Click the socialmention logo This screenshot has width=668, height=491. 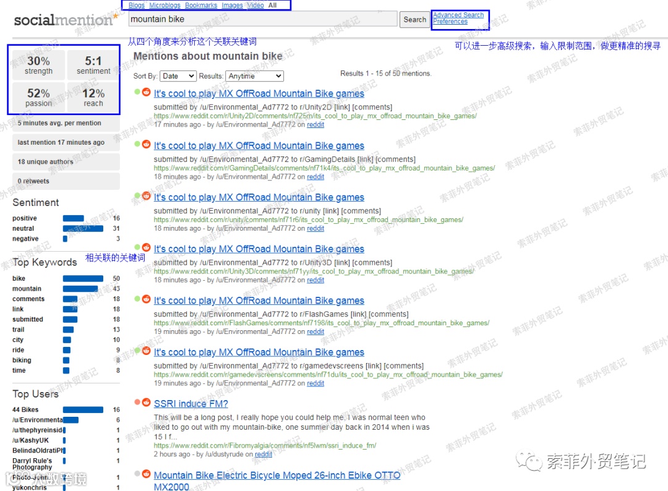[66, 20]
